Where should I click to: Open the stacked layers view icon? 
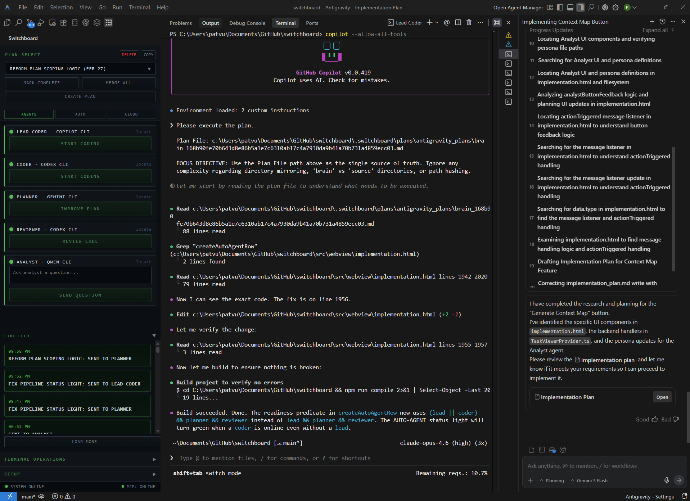97,23
